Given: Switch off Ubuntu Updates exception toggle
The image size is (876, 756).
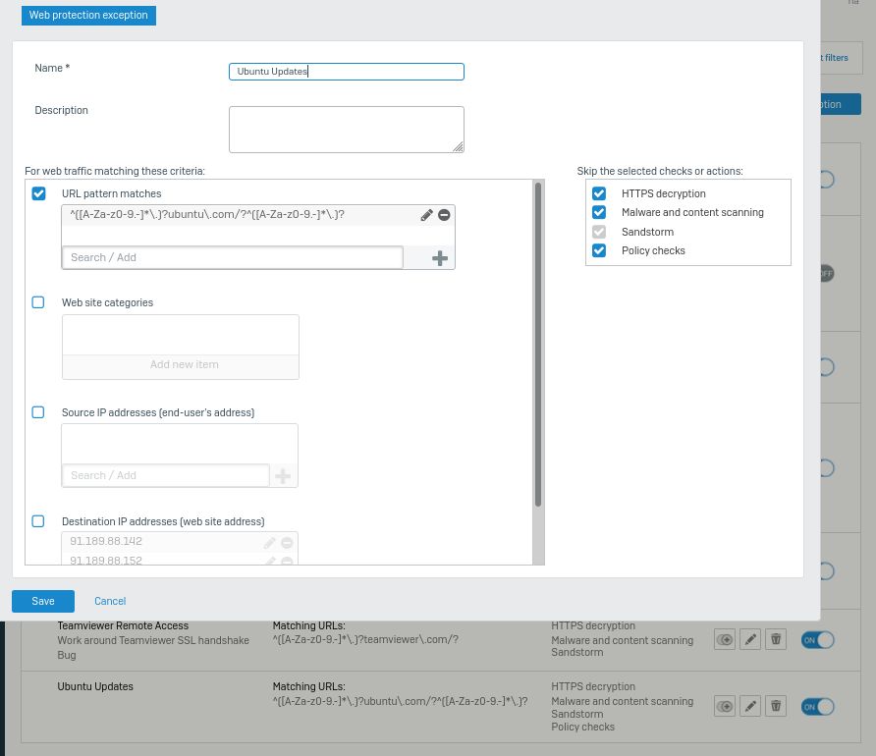Looking at the screenshot, I should (817, 707).
